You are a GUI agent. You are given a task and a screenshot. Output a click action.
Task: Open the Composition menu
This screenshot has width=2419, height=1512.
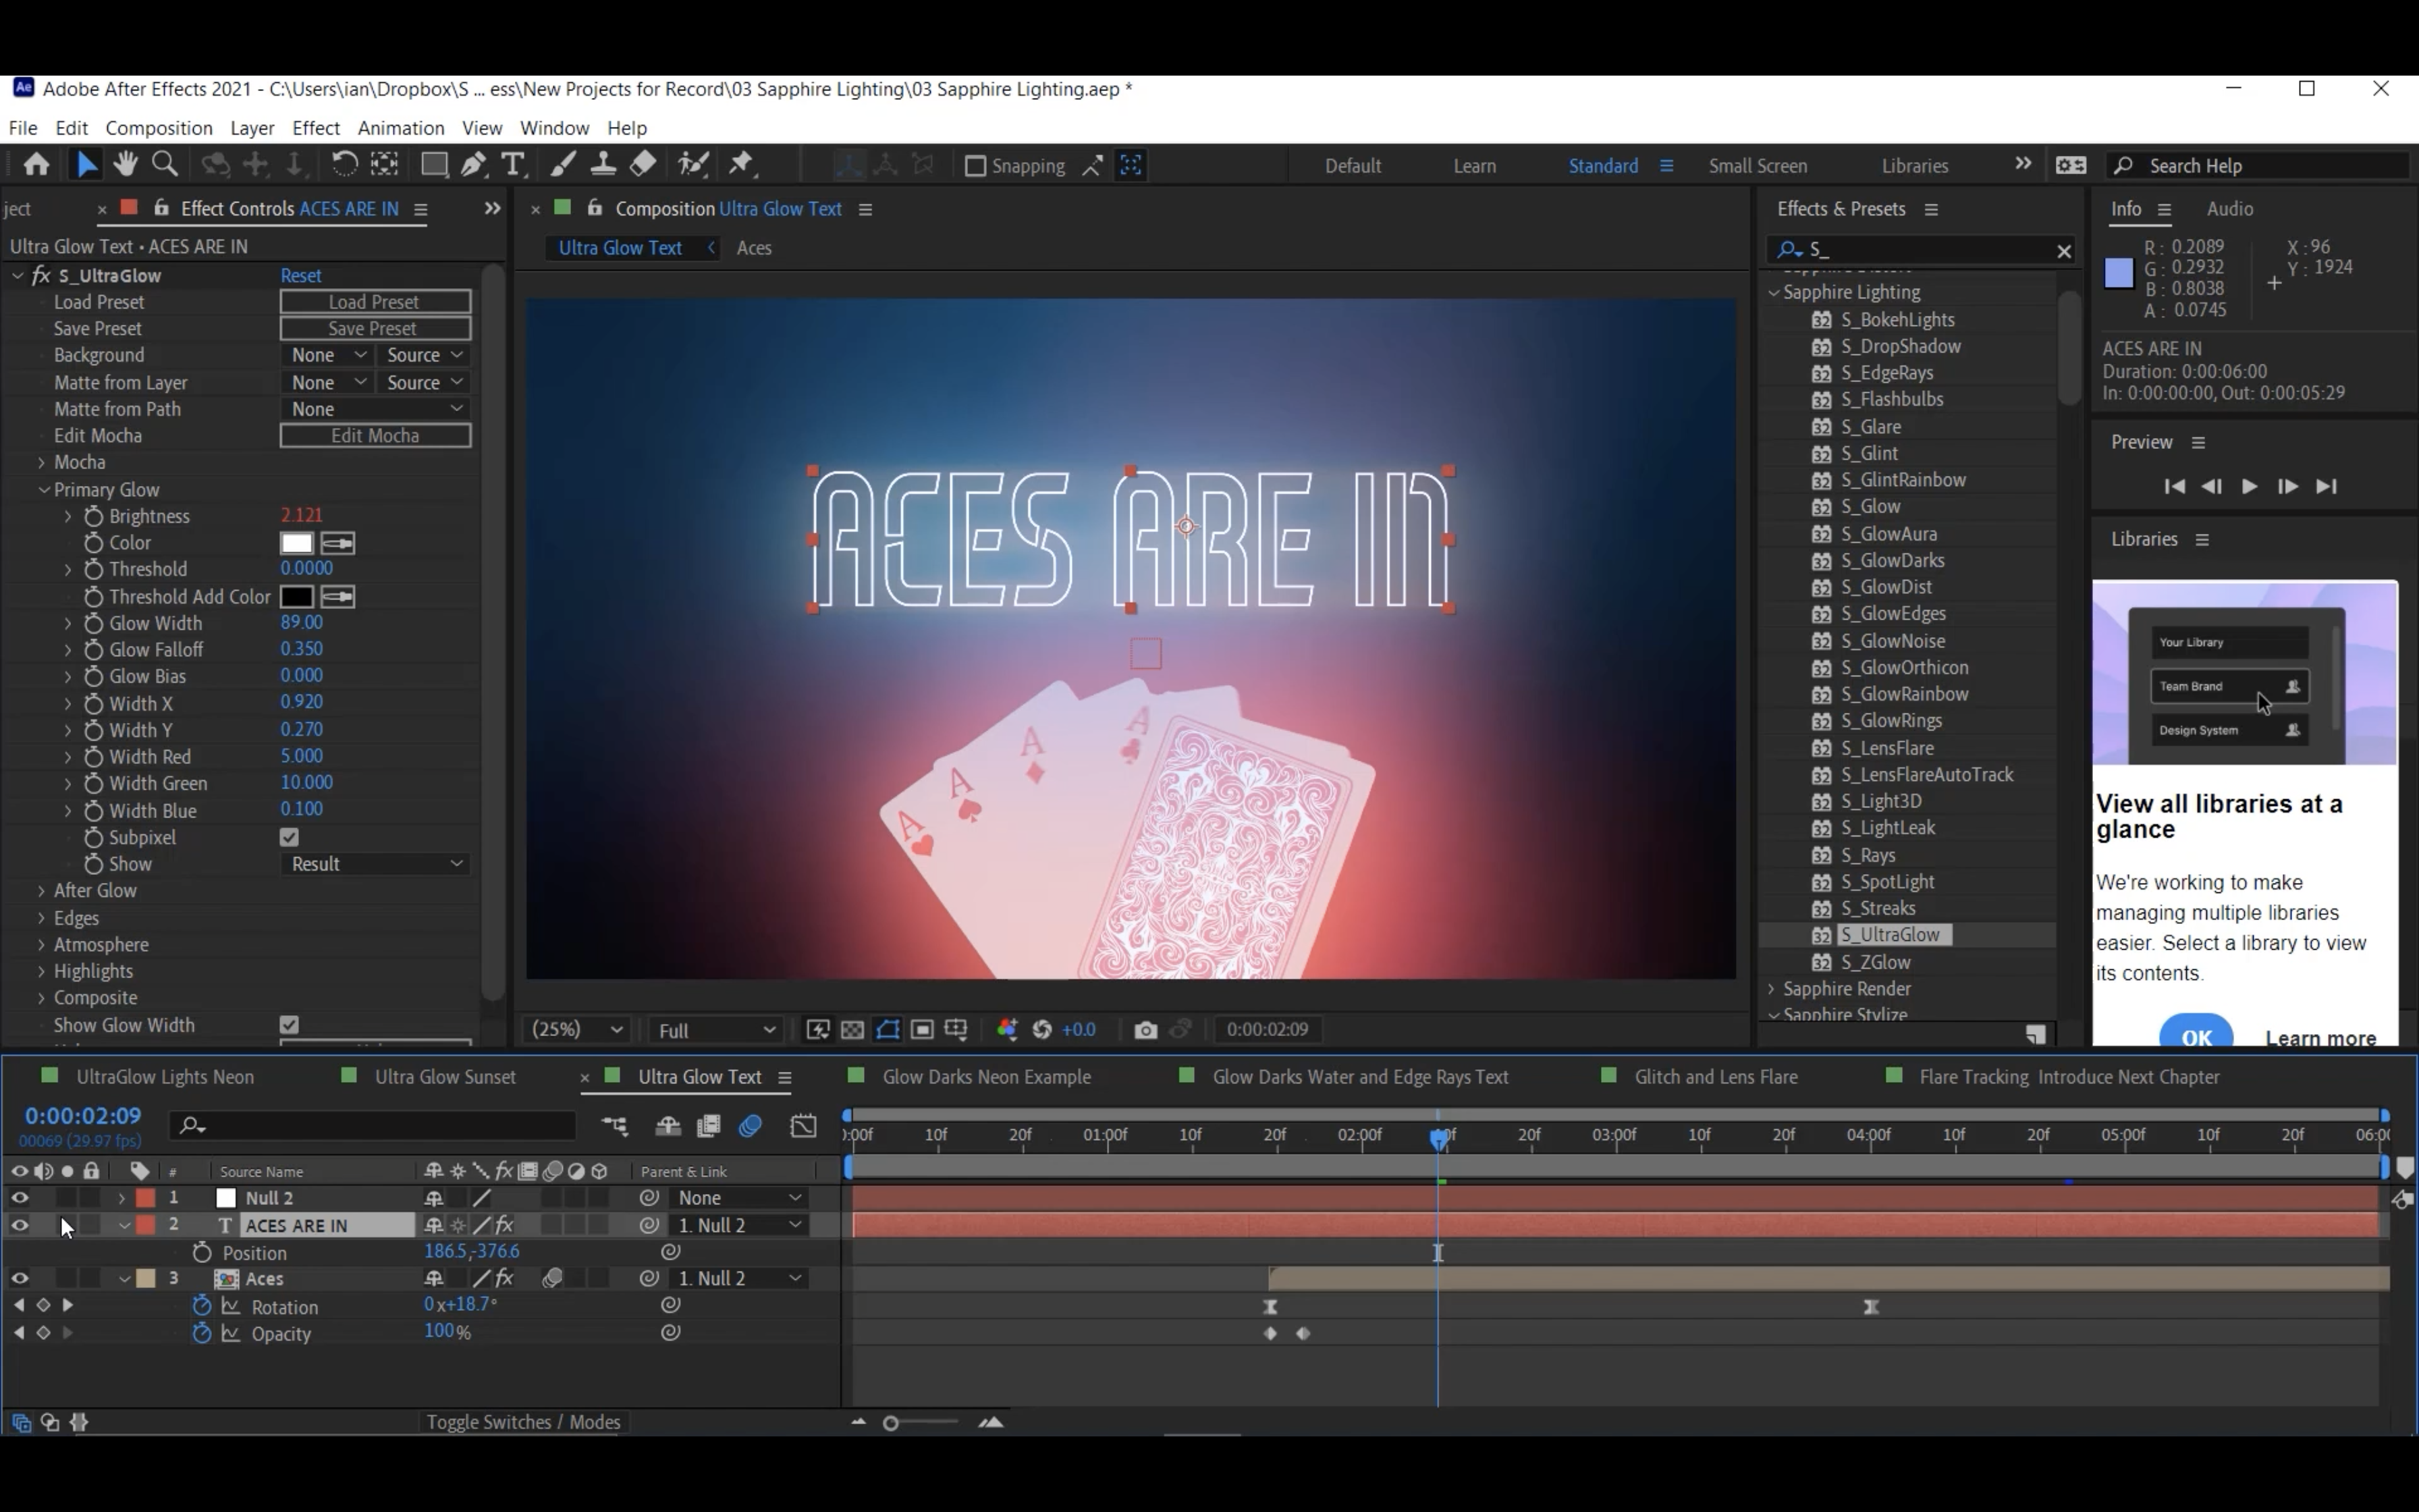[x=159, y=128]
